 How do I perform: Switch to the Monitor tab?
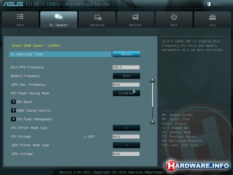point(136,19)
